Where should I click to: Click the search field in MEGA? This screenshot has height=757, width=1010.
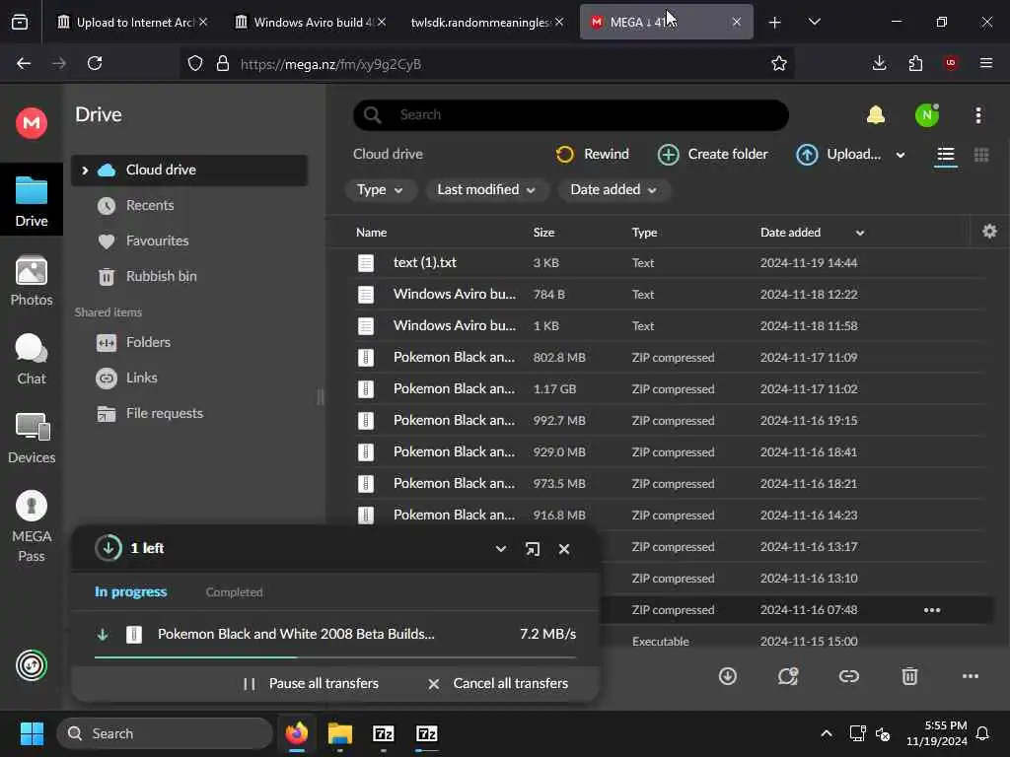[x=571, y=115]
